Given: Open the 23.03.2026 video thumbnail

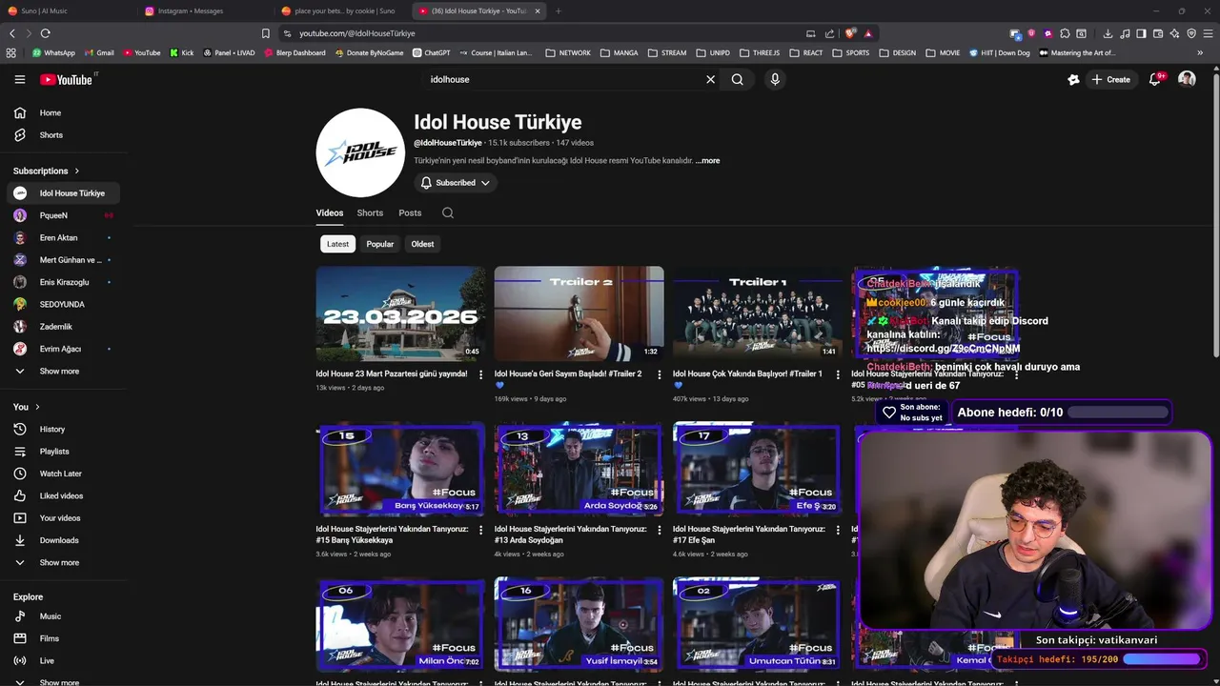Looking at the screenshot, I should (400, 313).
